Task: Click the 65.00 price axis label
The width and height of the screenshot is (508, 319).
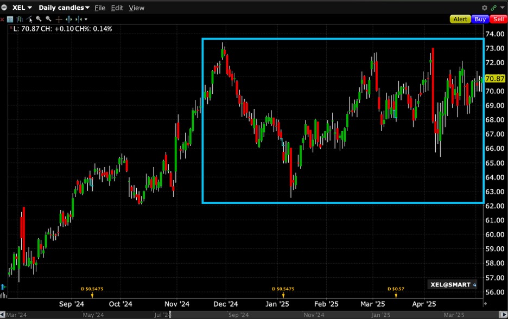Action: click(495, 163)
